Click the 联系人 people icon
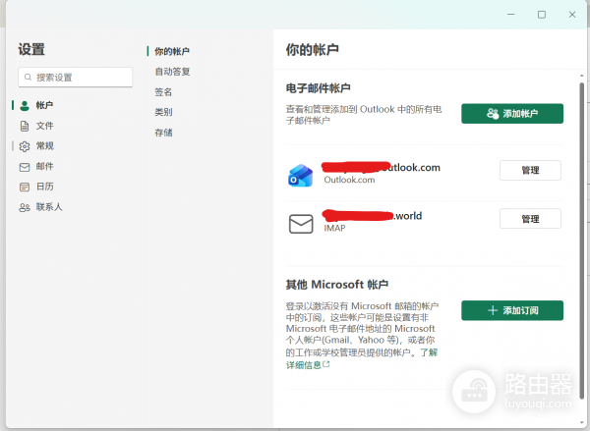The image size is (590, 431). tap(25, 207)
